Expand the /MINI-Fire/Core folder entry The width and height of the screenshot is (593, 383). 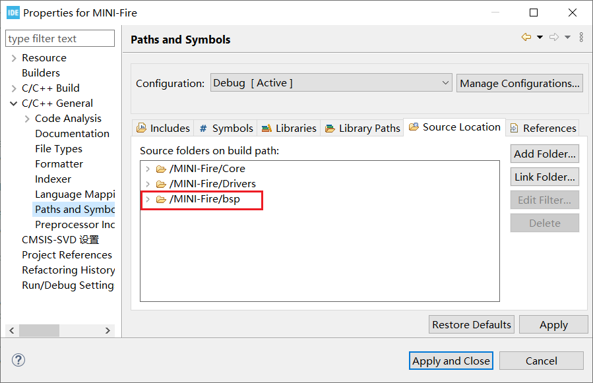click(x=148, y=169)
